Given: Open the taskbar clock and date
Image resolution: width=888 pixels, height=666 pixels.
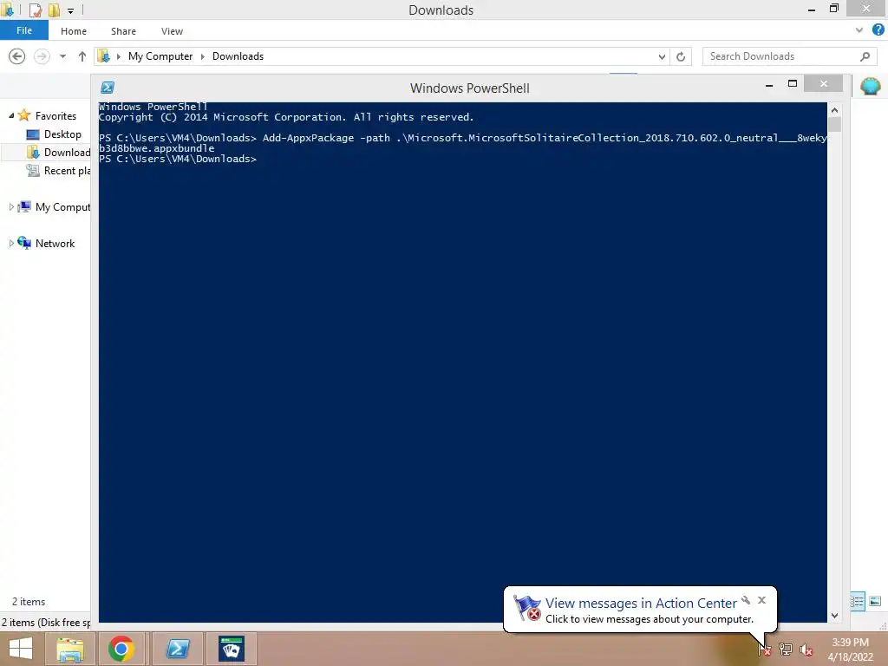Looking at the screenshot, I should pos(850,650).
